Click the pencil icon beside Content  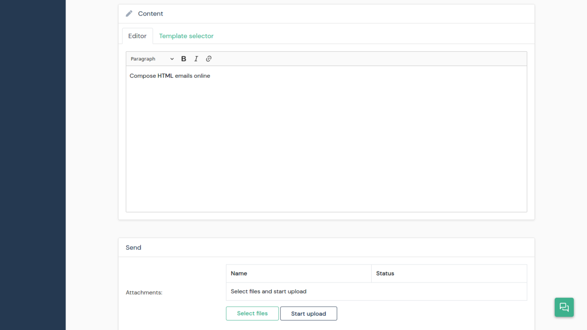pos(129,14)
